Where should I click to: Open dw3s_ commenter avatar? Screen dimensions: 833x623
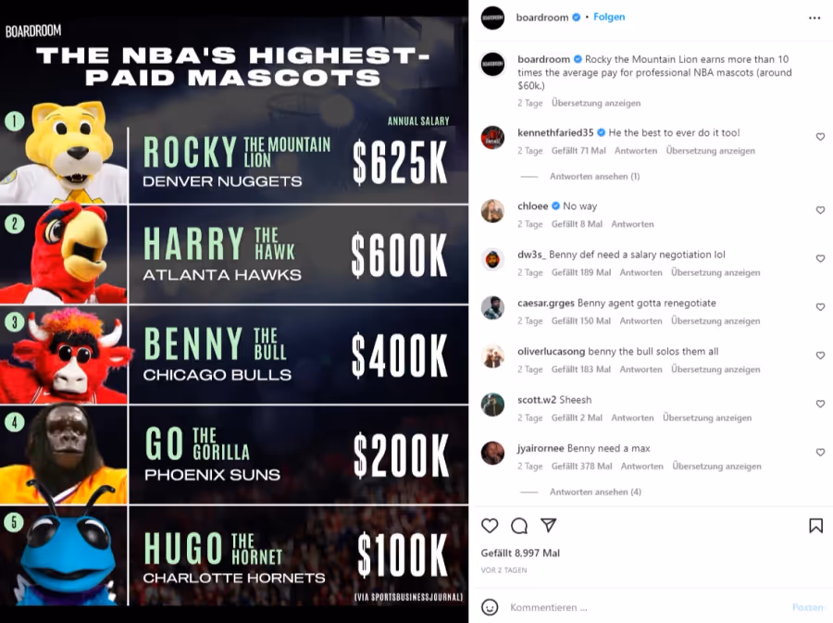click(x=492, y=260)
